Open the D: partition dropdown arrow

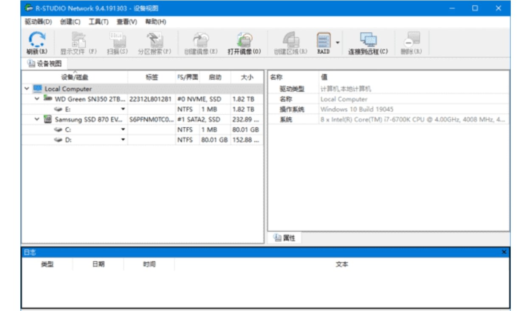[123, 140]
